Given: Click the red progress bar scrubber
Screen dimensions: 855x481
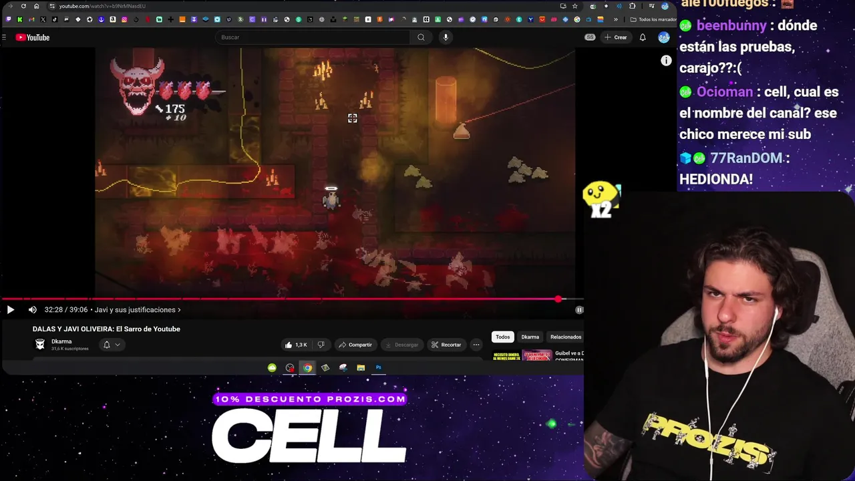Looking at the screenshot, I should [x=558, y=299].
